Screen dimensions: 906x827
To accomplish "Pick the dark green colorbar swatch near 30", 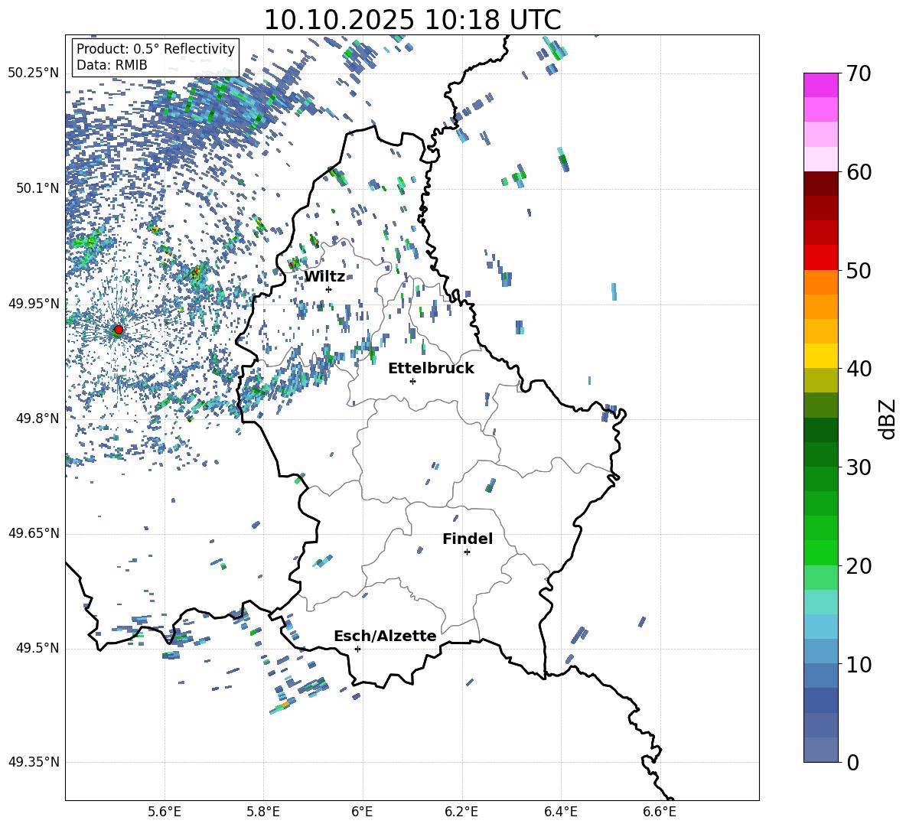I will tap(821, 454).
